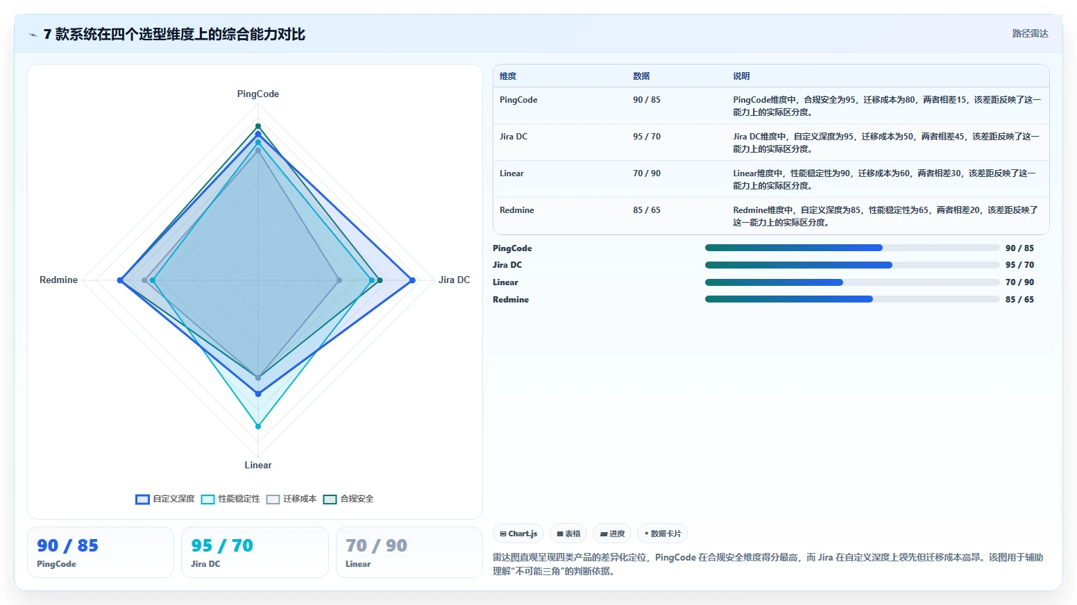Click the 数据 table column header
The height and width of the screenshot is (605, 1077).
(x=641, y=76)
